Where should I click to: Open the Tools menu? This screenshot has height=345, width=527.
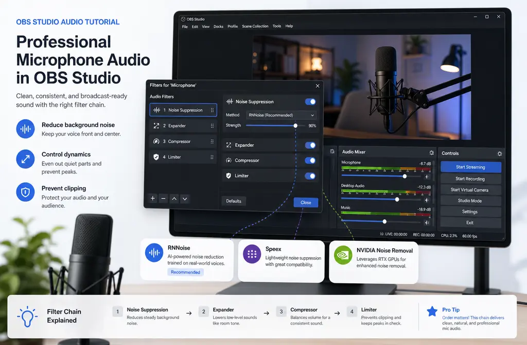coord(277,26)
